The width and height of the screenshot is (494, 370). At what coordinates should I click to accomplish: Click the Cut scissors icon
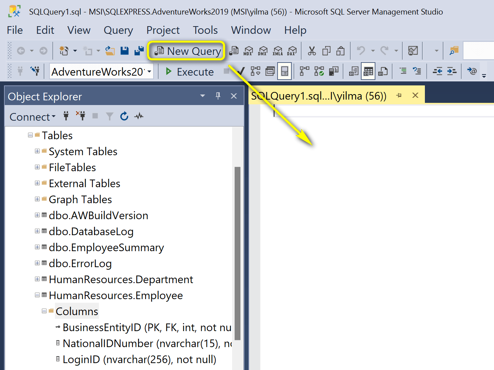[312, 51]
